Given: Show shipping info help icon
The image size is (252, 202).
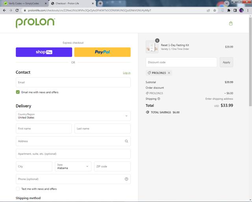Looking at the screenshot, I should [x=159, y=99].
